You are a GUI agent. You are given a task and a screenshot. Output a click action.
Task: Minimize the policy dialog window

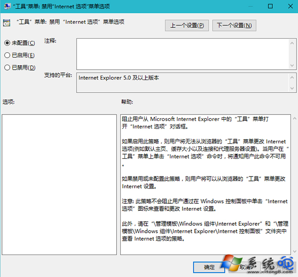point(250,6)
